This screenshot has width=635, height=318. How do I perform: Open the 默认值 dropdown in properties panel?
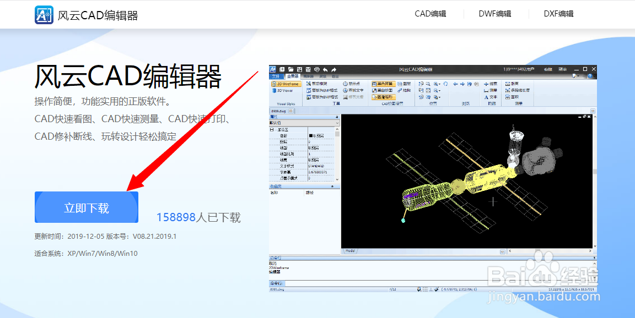[304, 123]
